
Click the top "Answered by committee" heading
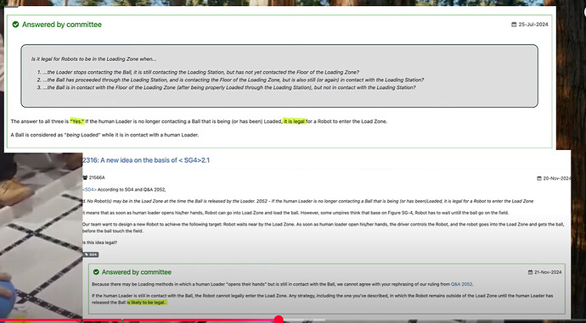tap(62, 25)
